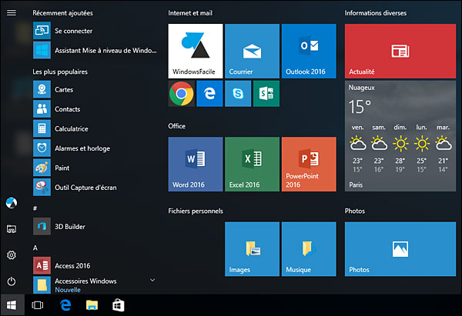Image resolution: width=462 pixels, height=316 pixels.
Task: Open the WindowsFacile tile
Action: pos(196,52)
